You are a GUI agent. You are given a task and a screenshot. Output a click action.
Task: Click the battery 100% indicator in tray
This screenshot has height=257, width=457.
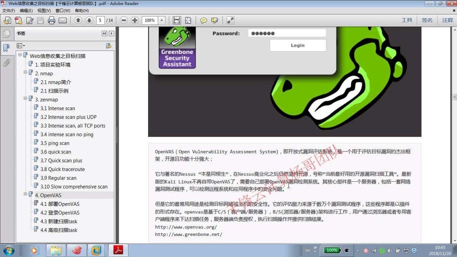point(332,250)
